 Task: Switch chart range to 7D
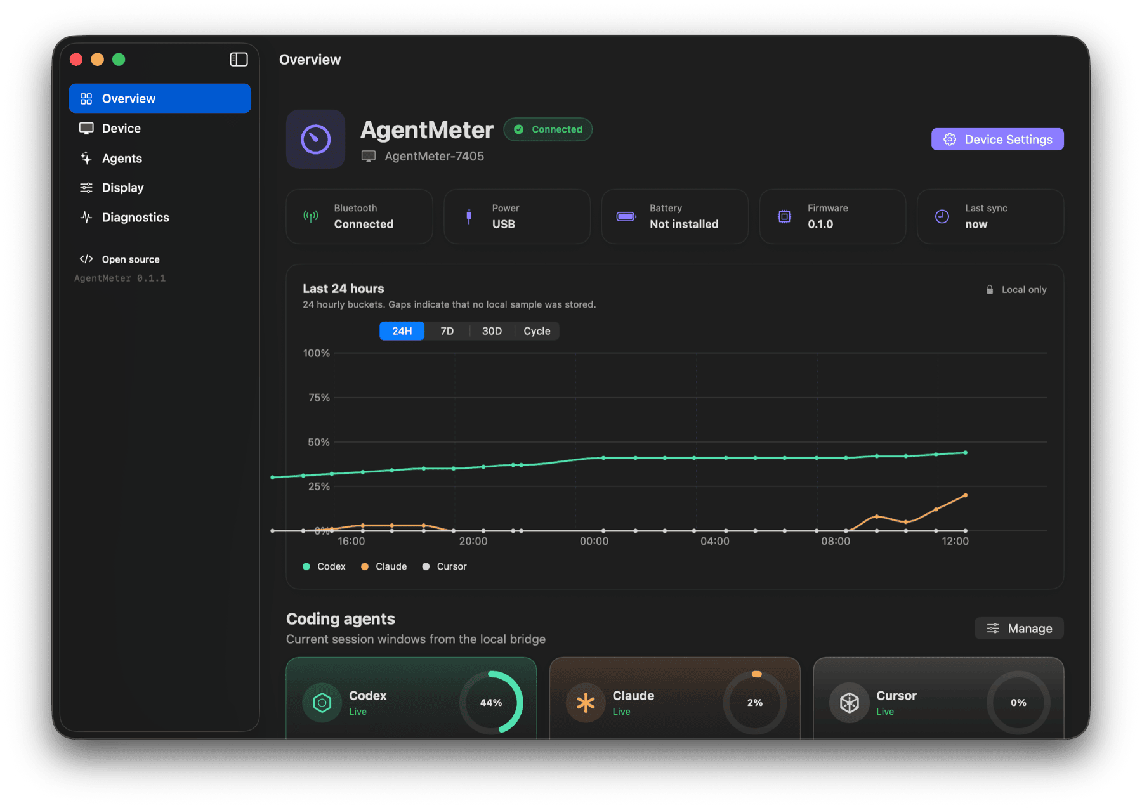click(447, 331)
